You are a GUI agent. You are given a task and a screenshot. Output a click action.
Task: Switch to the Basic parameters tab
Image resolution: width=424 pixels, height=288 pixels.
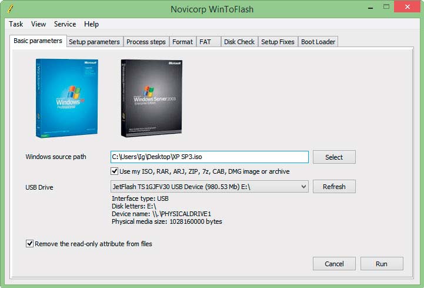pyautogui.click(x=38, y=41)
